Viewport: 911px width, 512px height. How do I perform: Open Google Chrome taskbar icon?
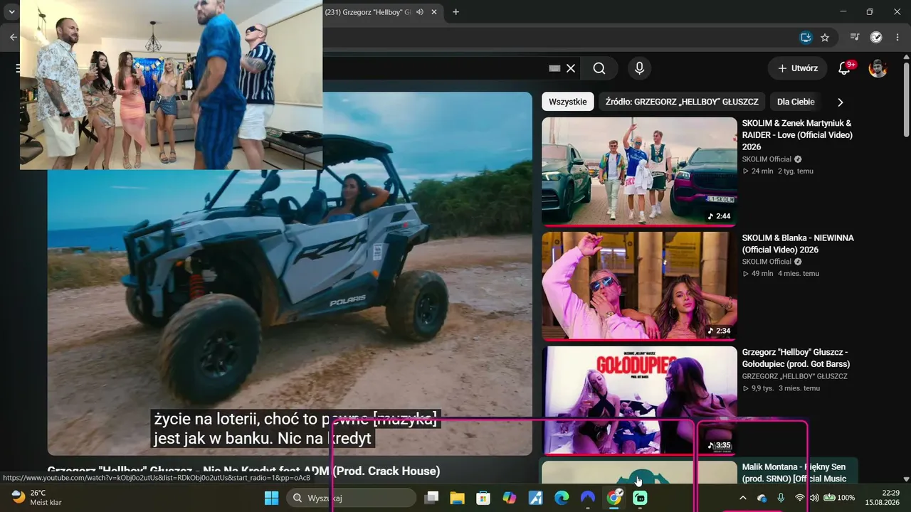coord(614,498)
